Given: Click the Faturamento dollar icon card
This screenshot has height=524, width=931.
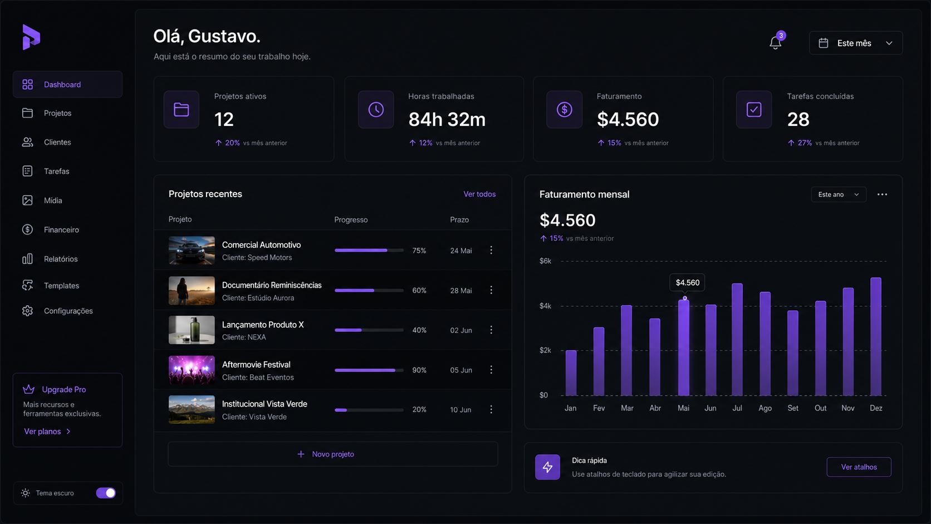Looking at the screenshot, I should pos(565,110).
